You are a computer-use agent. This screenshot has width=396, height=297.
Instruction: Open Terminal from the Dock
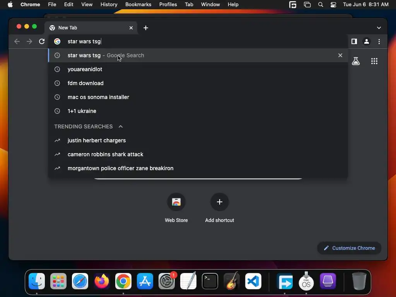(210, 281)
